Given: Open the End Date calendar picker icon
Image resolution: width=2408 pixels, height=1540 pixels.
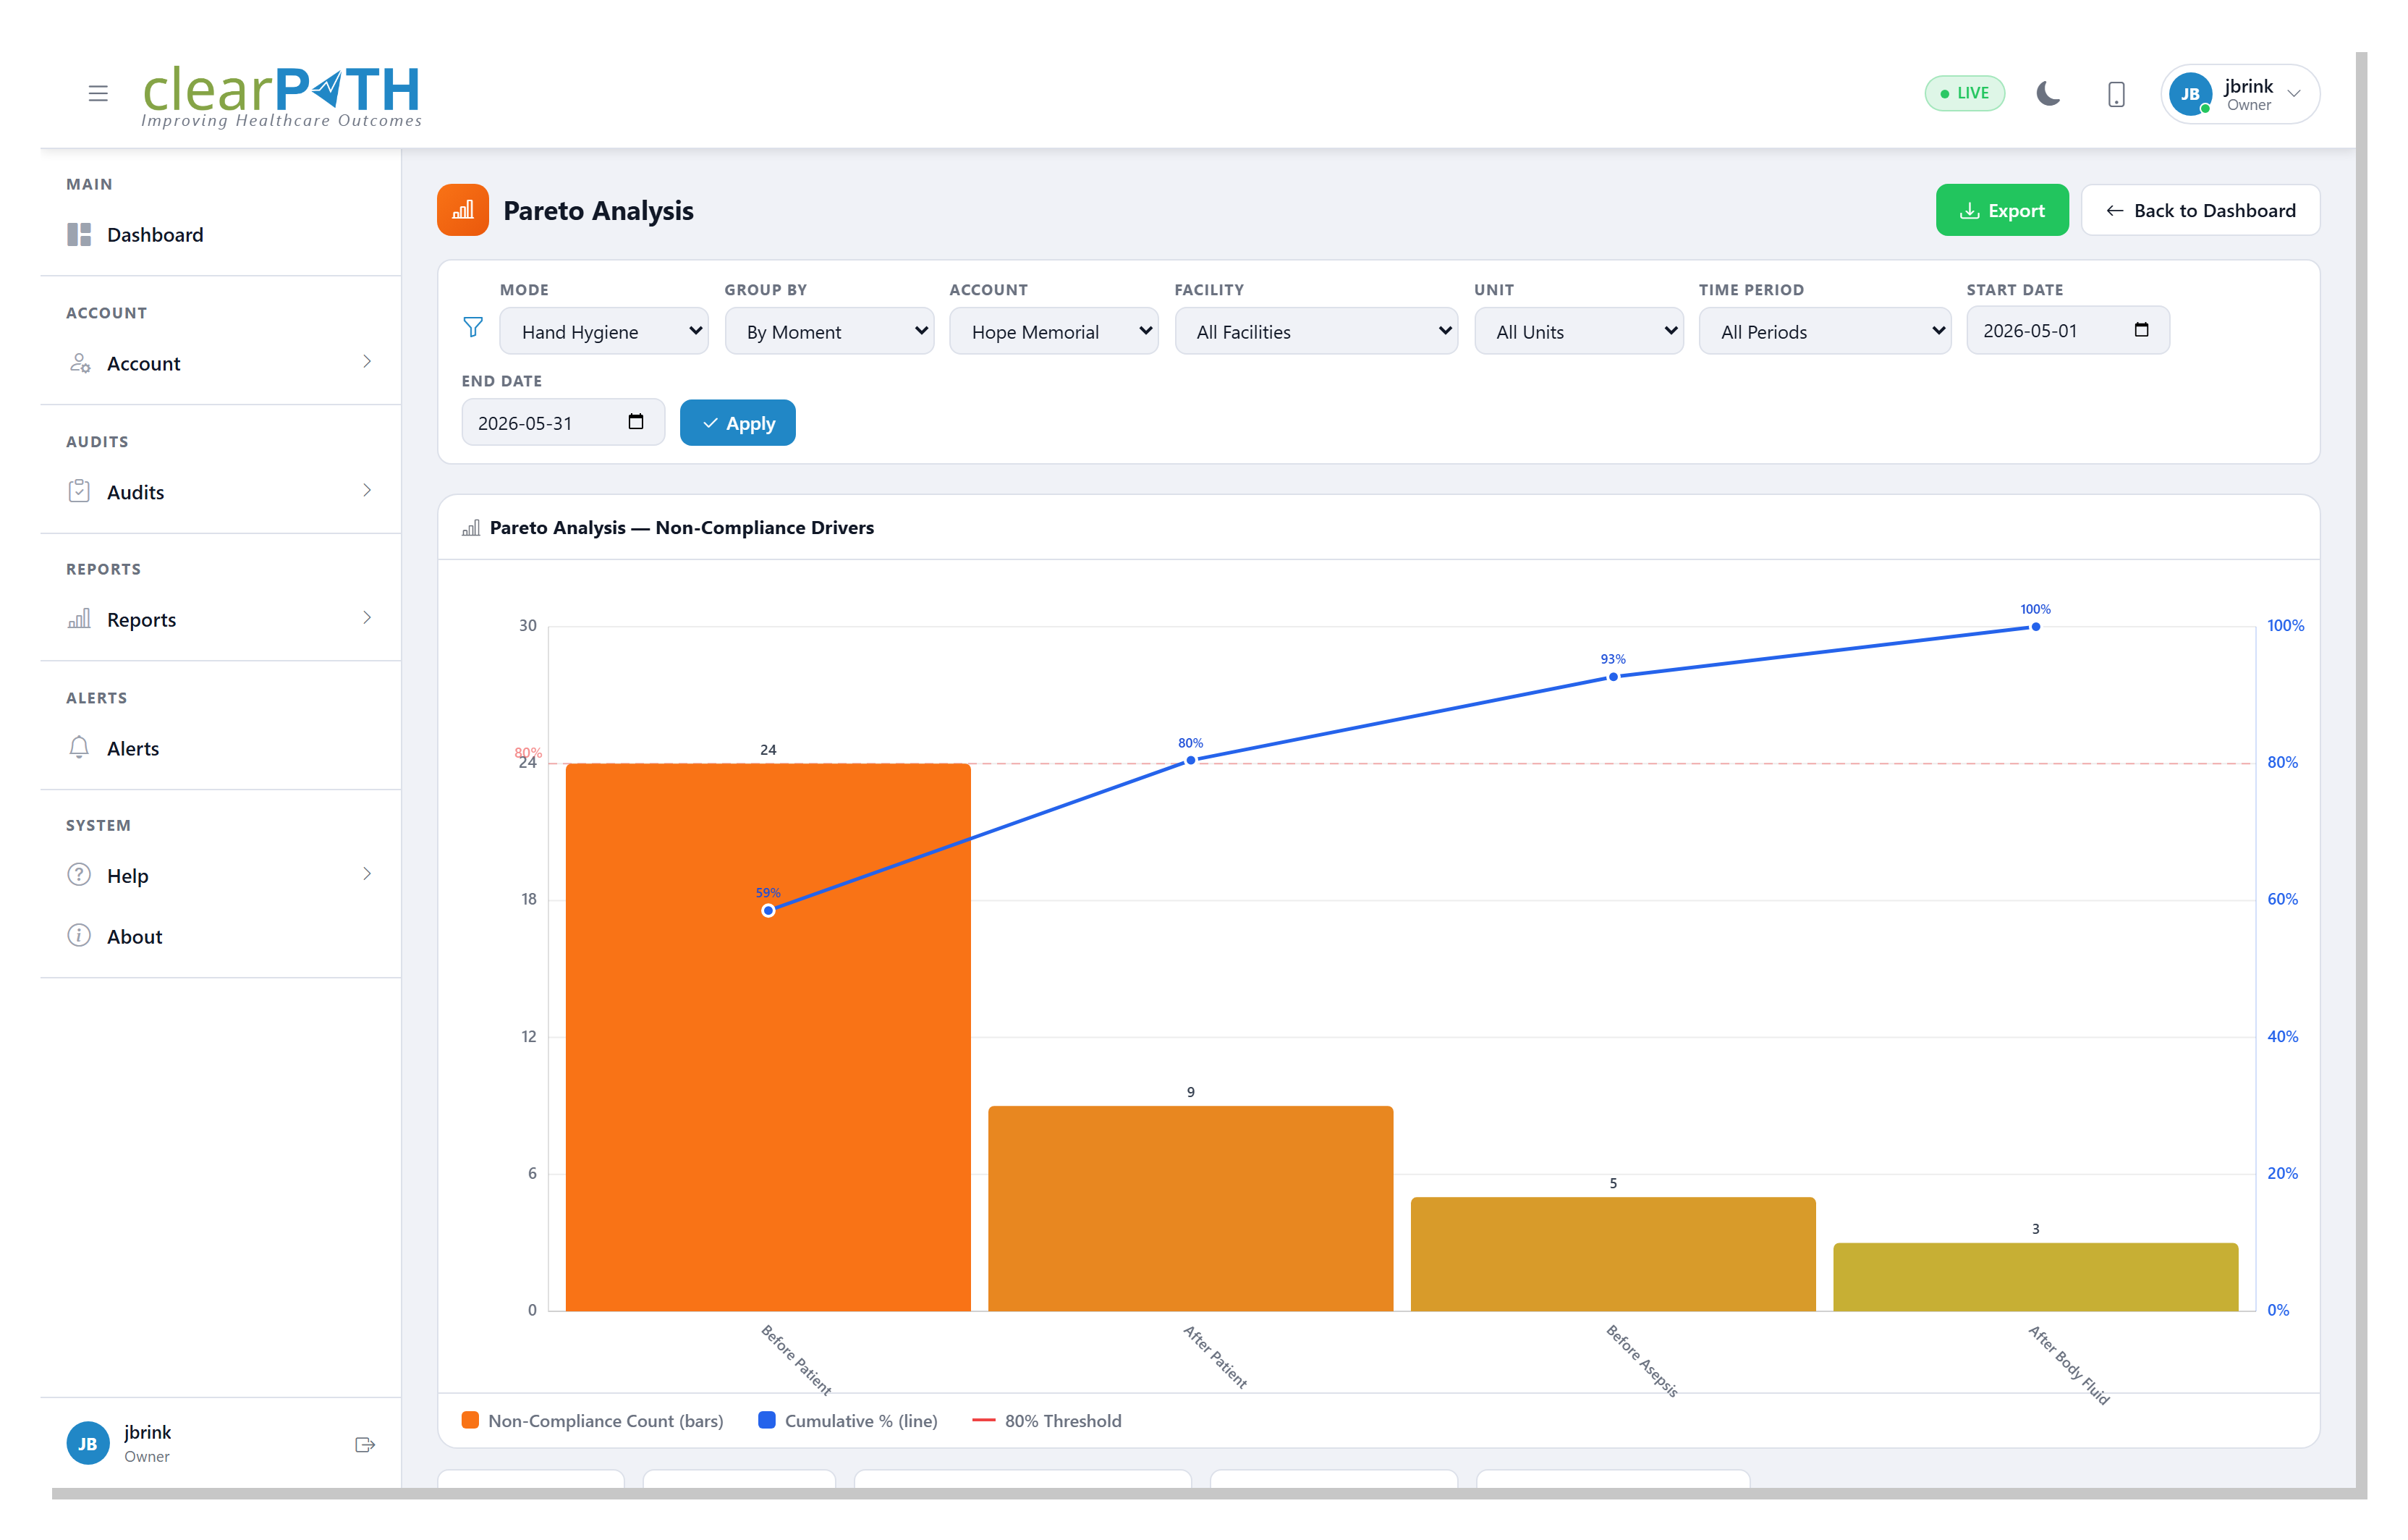Looking at the screenshot, I should (636, 422).
